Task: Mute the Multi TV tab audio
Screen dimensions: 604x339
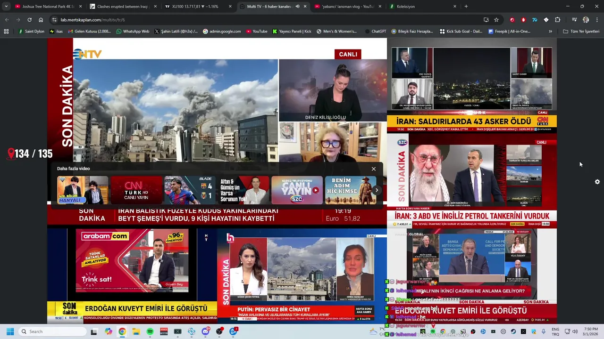Action: tap(297, 7)
